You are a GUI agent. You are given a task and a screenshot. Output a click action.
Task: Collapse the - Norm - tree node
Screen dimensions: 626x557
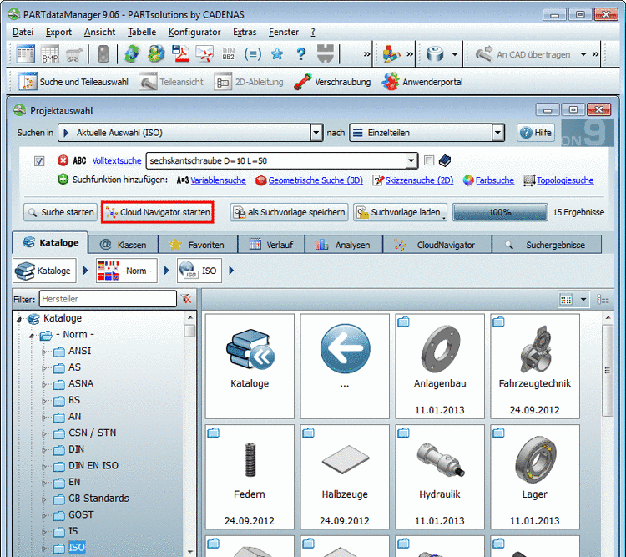[x=31, y=335]
